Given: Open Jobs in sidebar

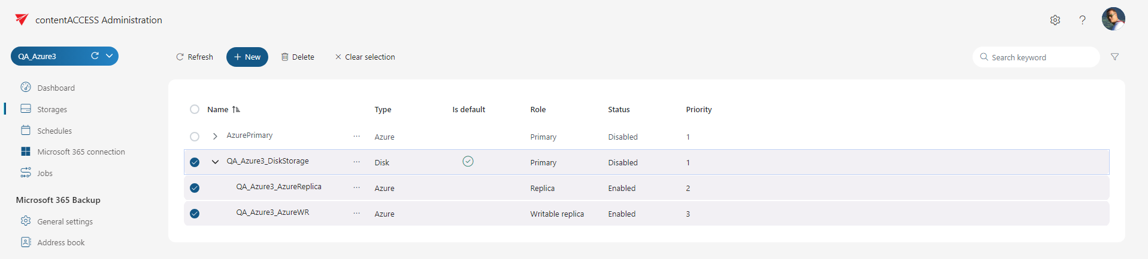Looking at the screenshot, I should click(x=37, y=173).
